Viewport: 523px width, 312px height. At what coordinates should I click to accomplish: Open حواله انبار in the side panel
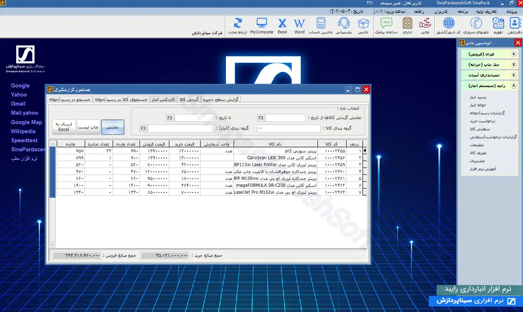click(478, 105)
